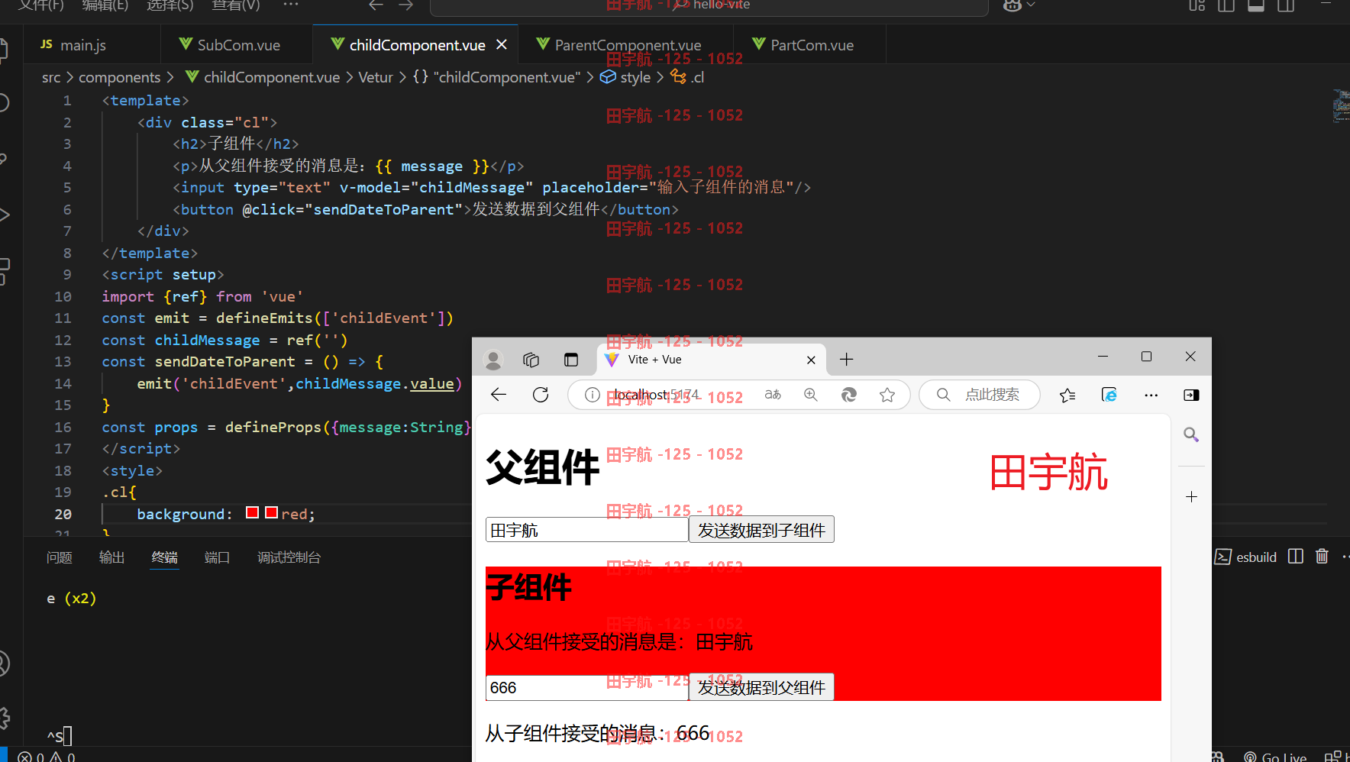
Task: Open the 查看(V) menu
Action: [x=235, y=5]
